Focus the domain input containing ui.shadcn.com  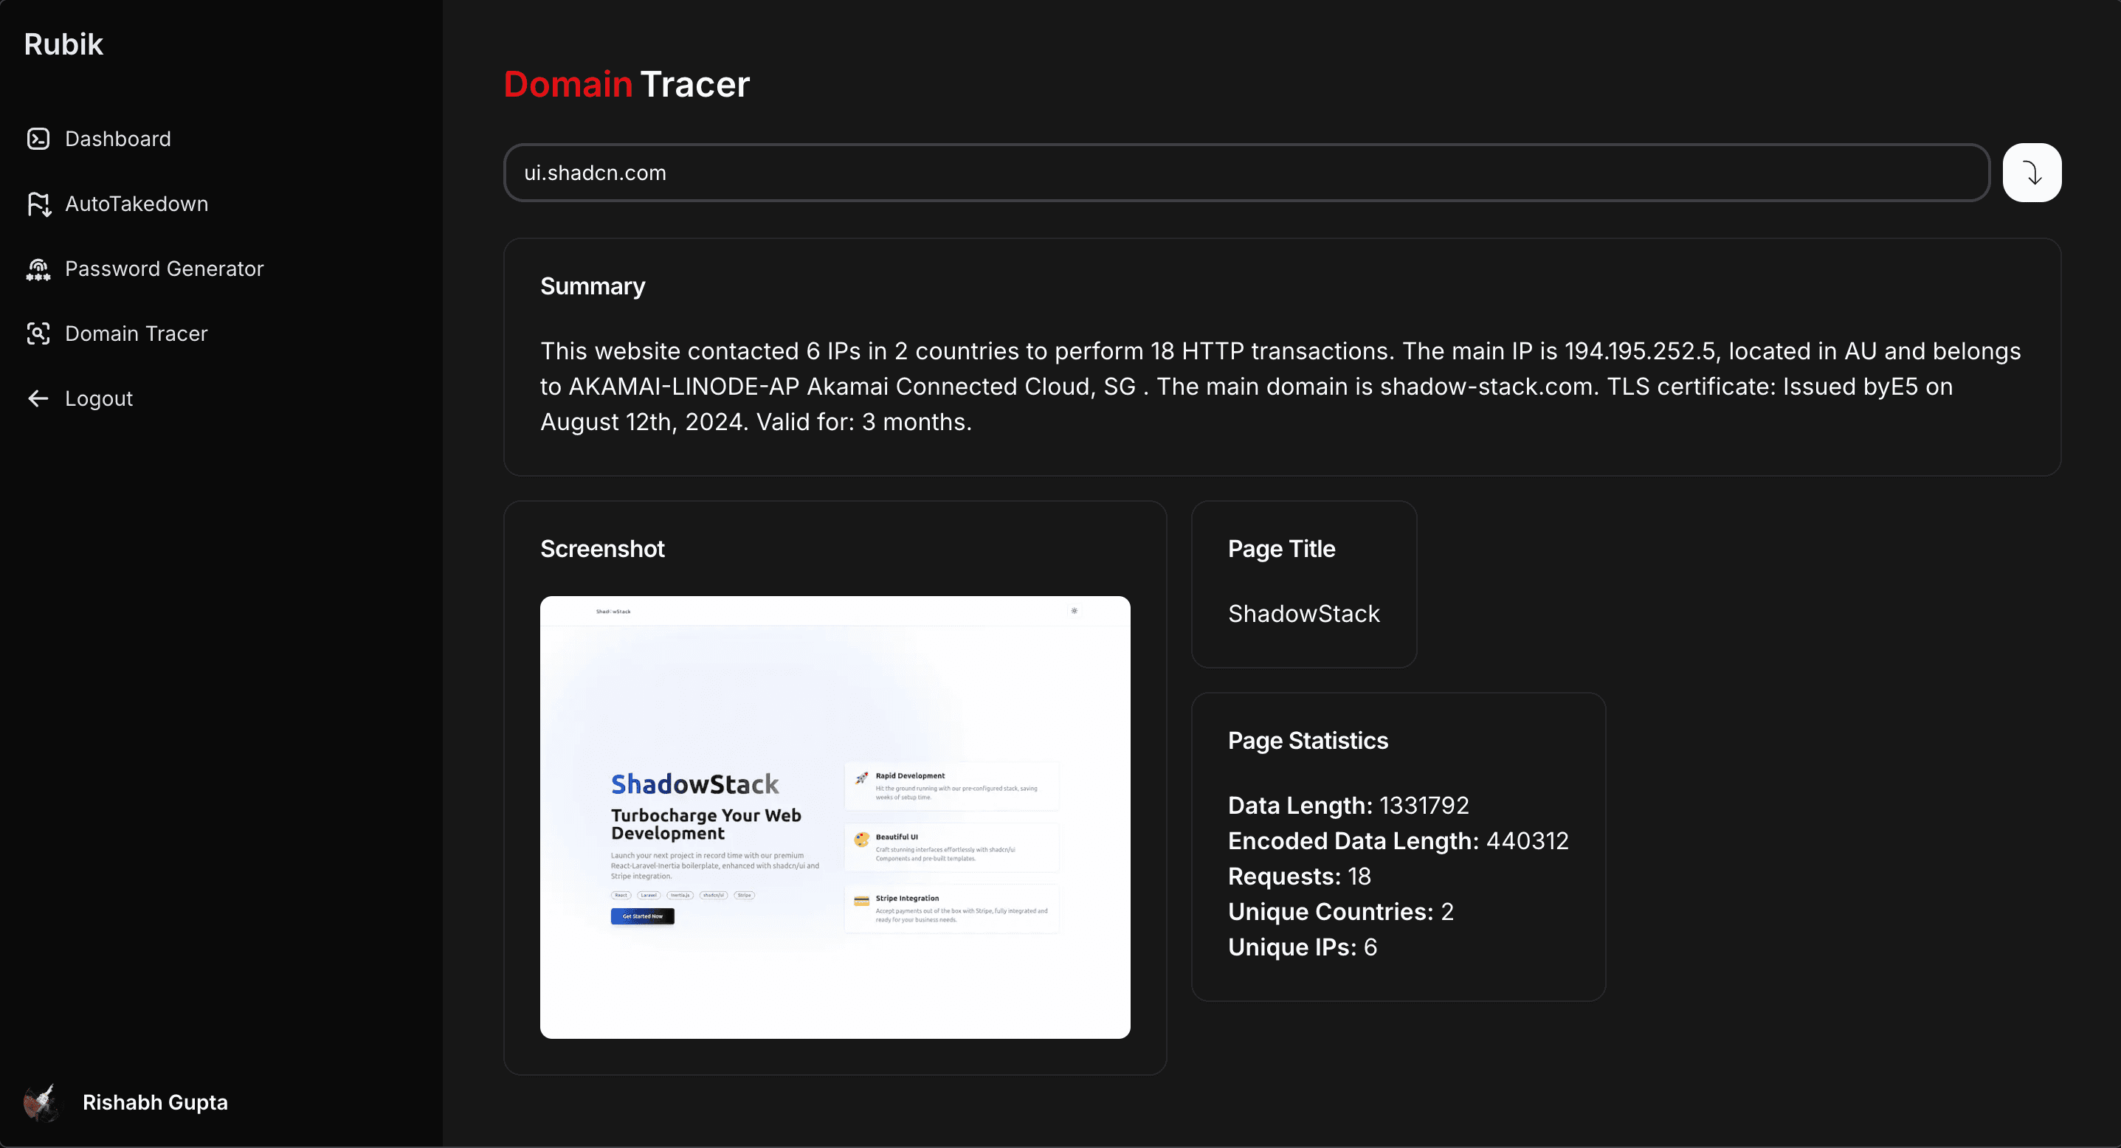(x=1245, y=173)
